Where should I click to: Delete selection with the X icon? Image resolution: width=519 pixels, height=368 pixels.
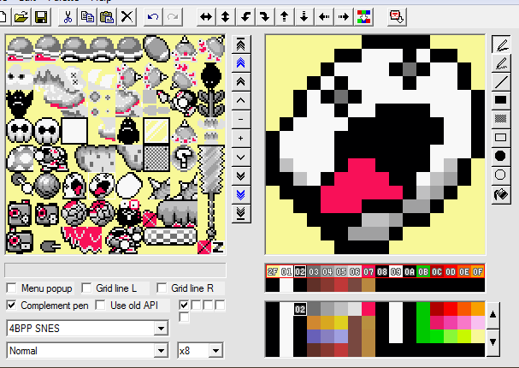[127, 16]
